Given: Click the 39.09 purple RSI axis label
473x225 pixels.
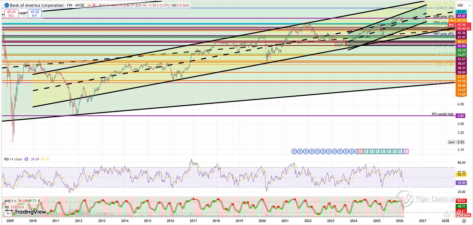Looking at the screenshot, I should click(461, 183).
